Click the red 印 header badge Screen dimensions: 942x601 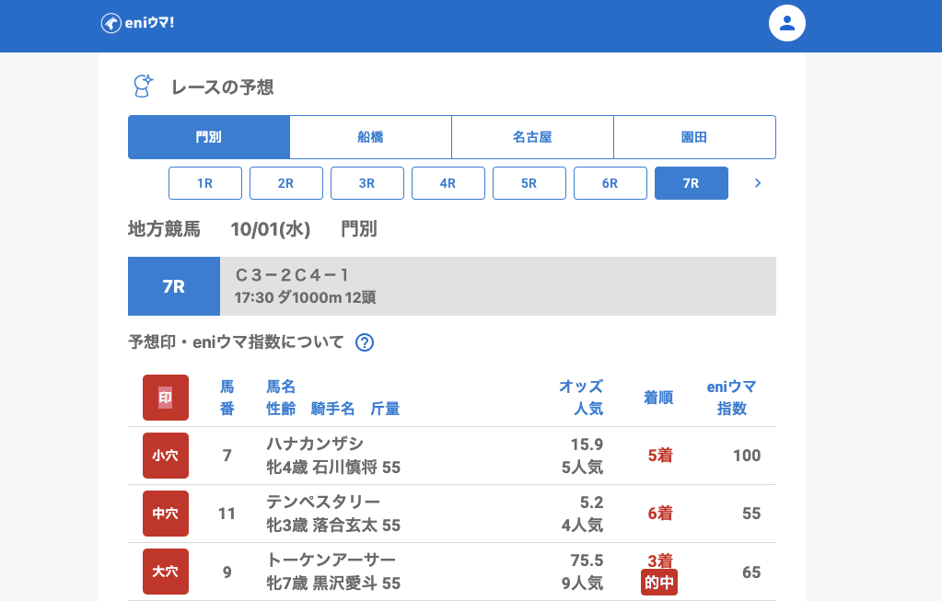point(166,398)
